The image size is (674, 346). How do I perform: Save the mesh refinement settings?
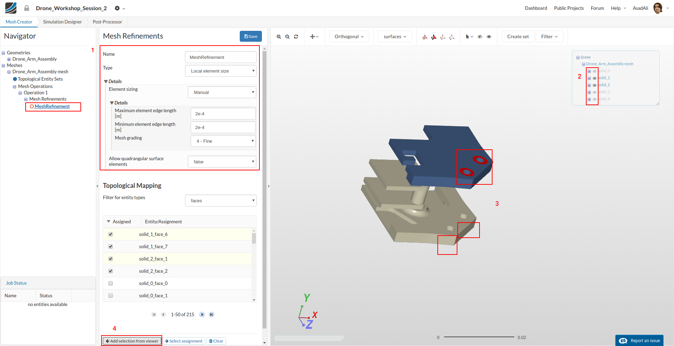(251, 36)
